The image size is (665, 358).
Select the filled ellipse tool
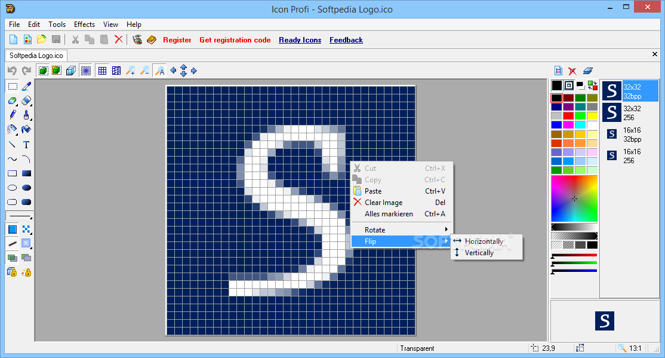click(x=26, y=188)
